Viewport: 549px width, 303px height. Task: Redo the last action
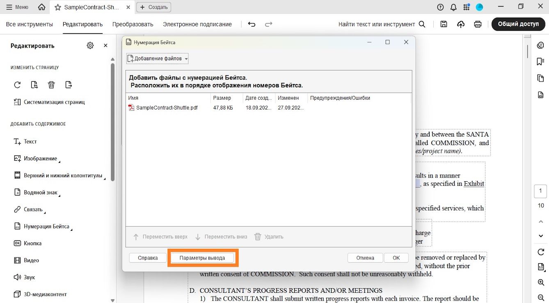(x=269, y=24)
